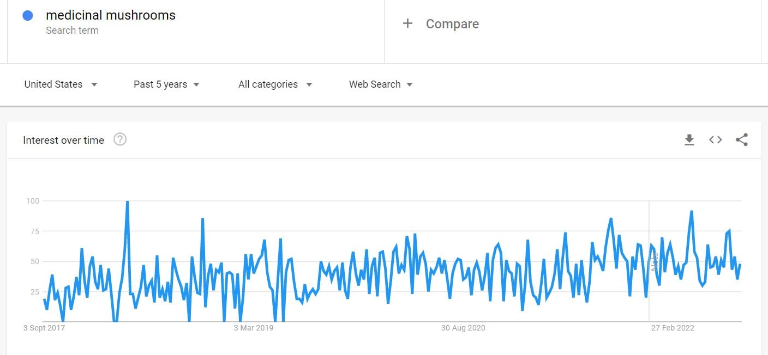Click the 30 Aug 2020 axis label
Viewport: 768px width, 355px height.
pyautogui.click(x=463, y=328)
